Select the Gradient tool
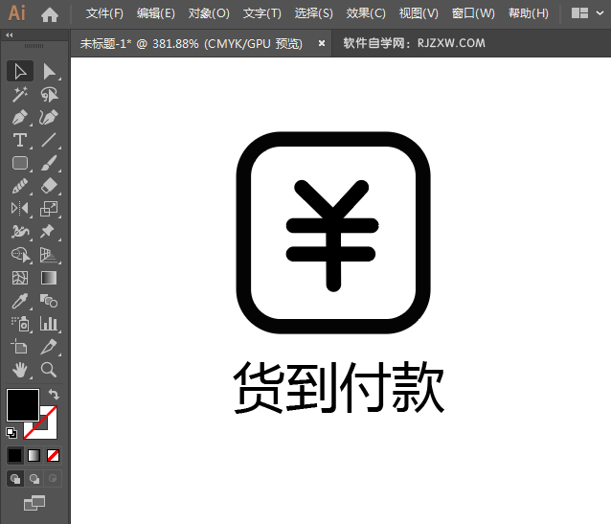Screen dimensions: 611x524 click(49, 278)
